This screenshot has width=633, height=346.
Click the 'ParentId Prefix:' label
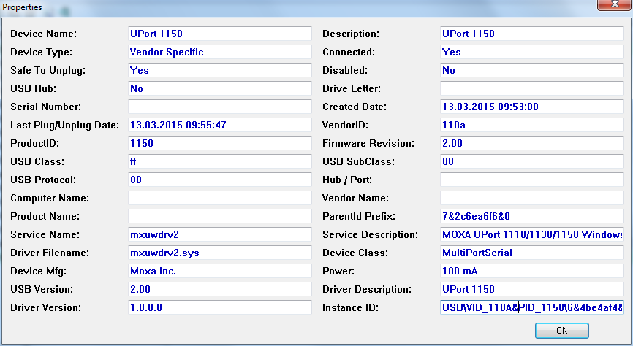pyautogui.click(x=359, y=217)
